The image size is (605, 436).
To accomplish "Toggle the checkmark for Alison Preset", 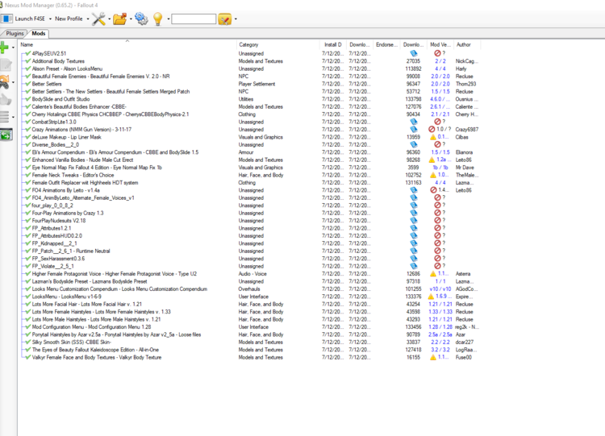I will click(27, 69).
